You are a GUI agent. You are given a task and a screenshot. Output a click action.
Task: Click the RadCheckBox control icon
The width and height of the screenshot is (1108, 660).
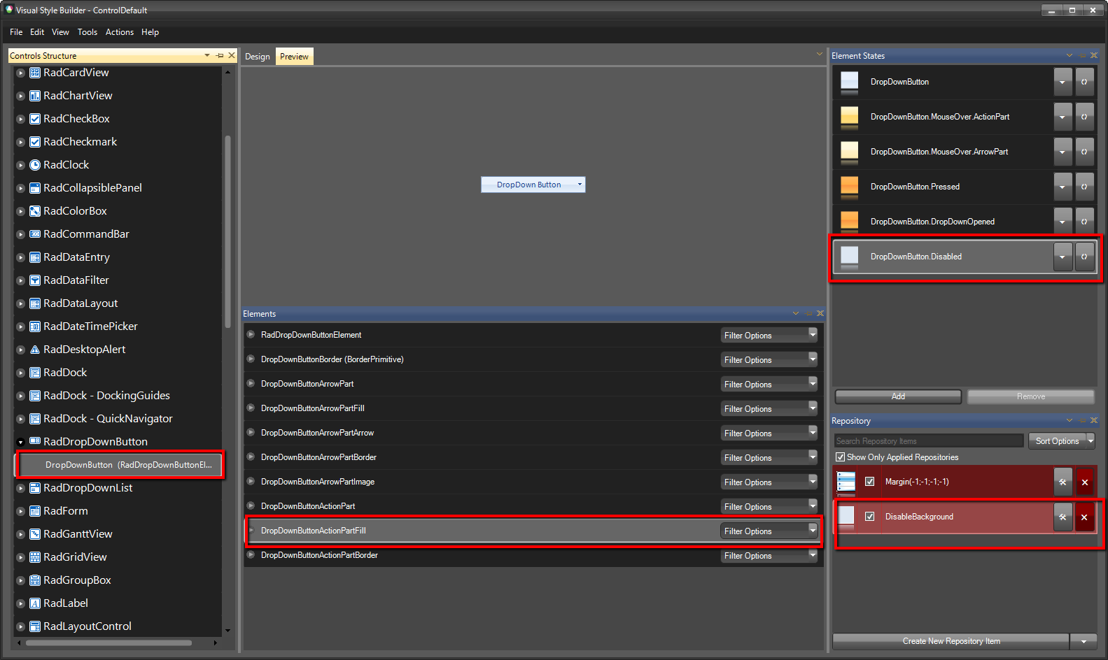35,119
